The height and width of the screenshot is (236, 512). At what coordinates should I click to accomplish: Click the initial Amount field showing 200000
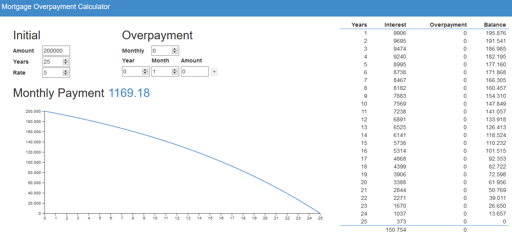coord(55,51)
